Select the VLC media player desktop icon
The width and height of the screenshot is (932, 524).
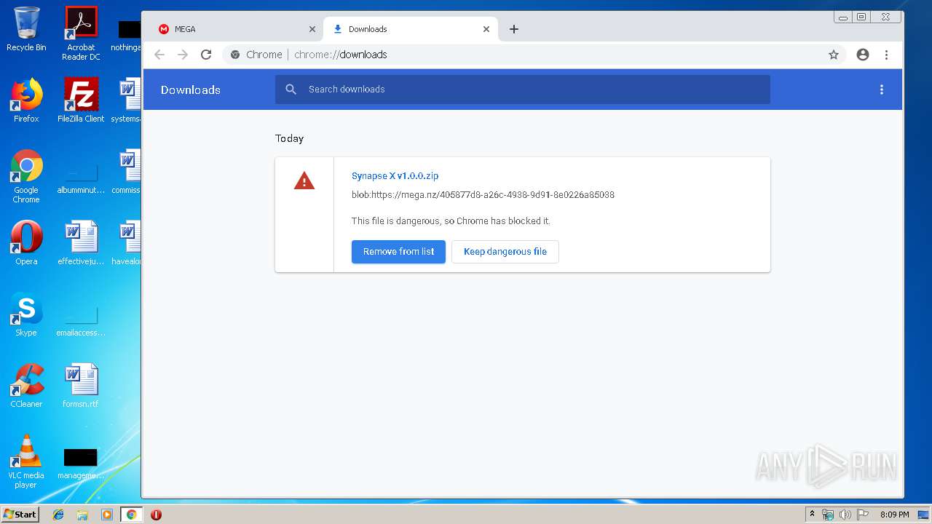coord(26,461)
